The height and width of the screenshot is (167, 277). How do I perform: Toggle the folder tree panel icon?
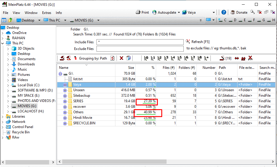coord(4,20)
